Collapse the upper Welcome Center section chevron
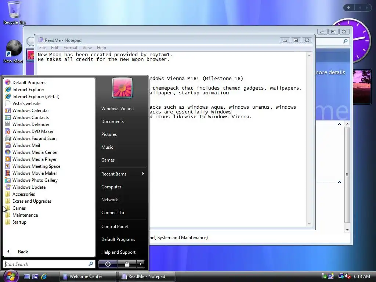 339,124
